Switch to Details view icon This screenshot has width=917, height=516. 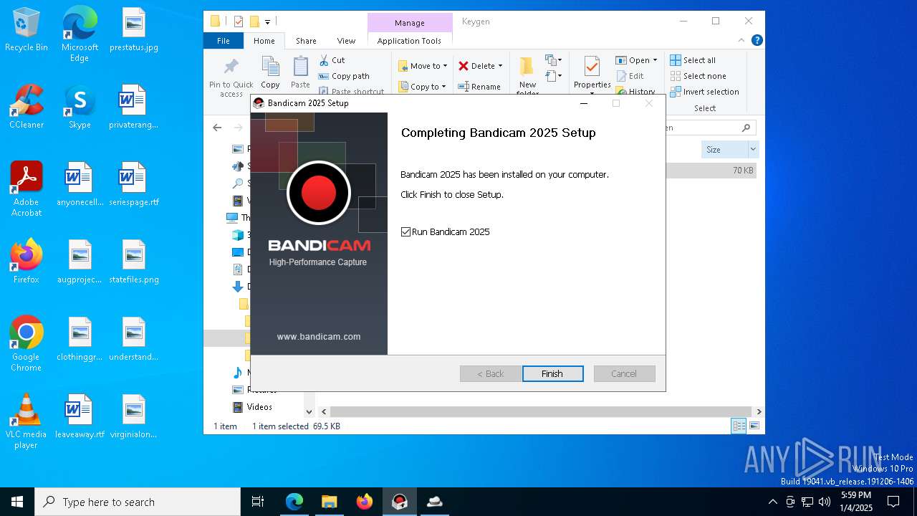739,426
